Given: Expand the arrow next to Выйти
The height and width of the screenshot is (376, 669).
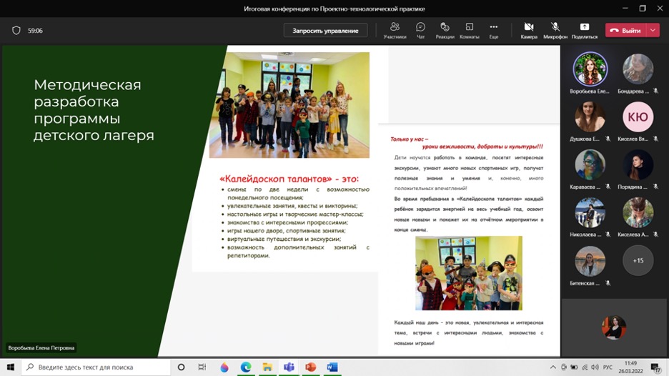Looking at the screenshot, I should [653, 31].
